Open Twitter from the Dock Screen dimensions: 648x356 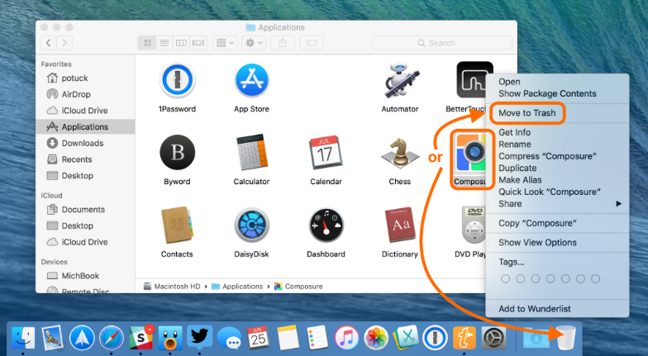(x=199, y=337)
